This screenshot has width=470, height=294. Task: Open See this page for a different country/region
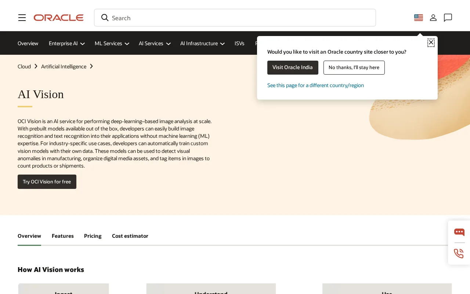tap(315, 85)
